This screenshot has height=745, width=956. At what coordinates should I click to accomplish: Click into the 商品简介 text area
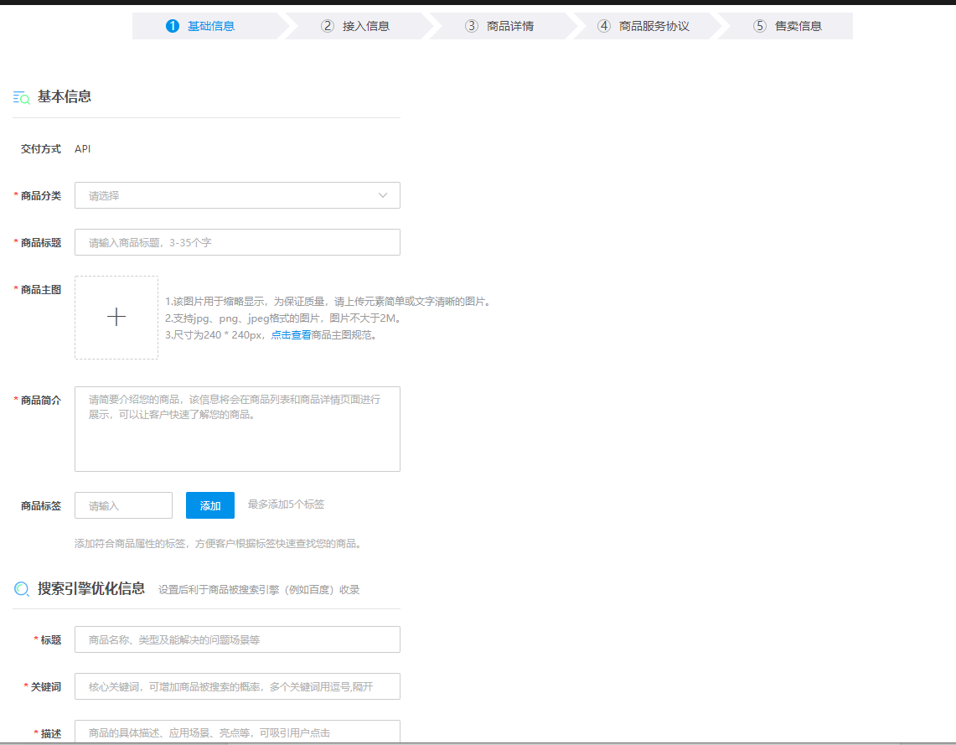point(237,429)
